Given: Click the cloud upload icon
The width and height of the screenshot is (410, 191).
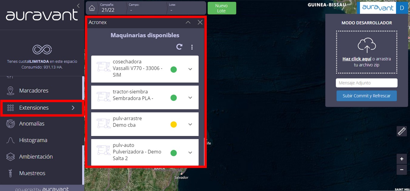Looking at the screenshot, I should click(x=367, y=45).
